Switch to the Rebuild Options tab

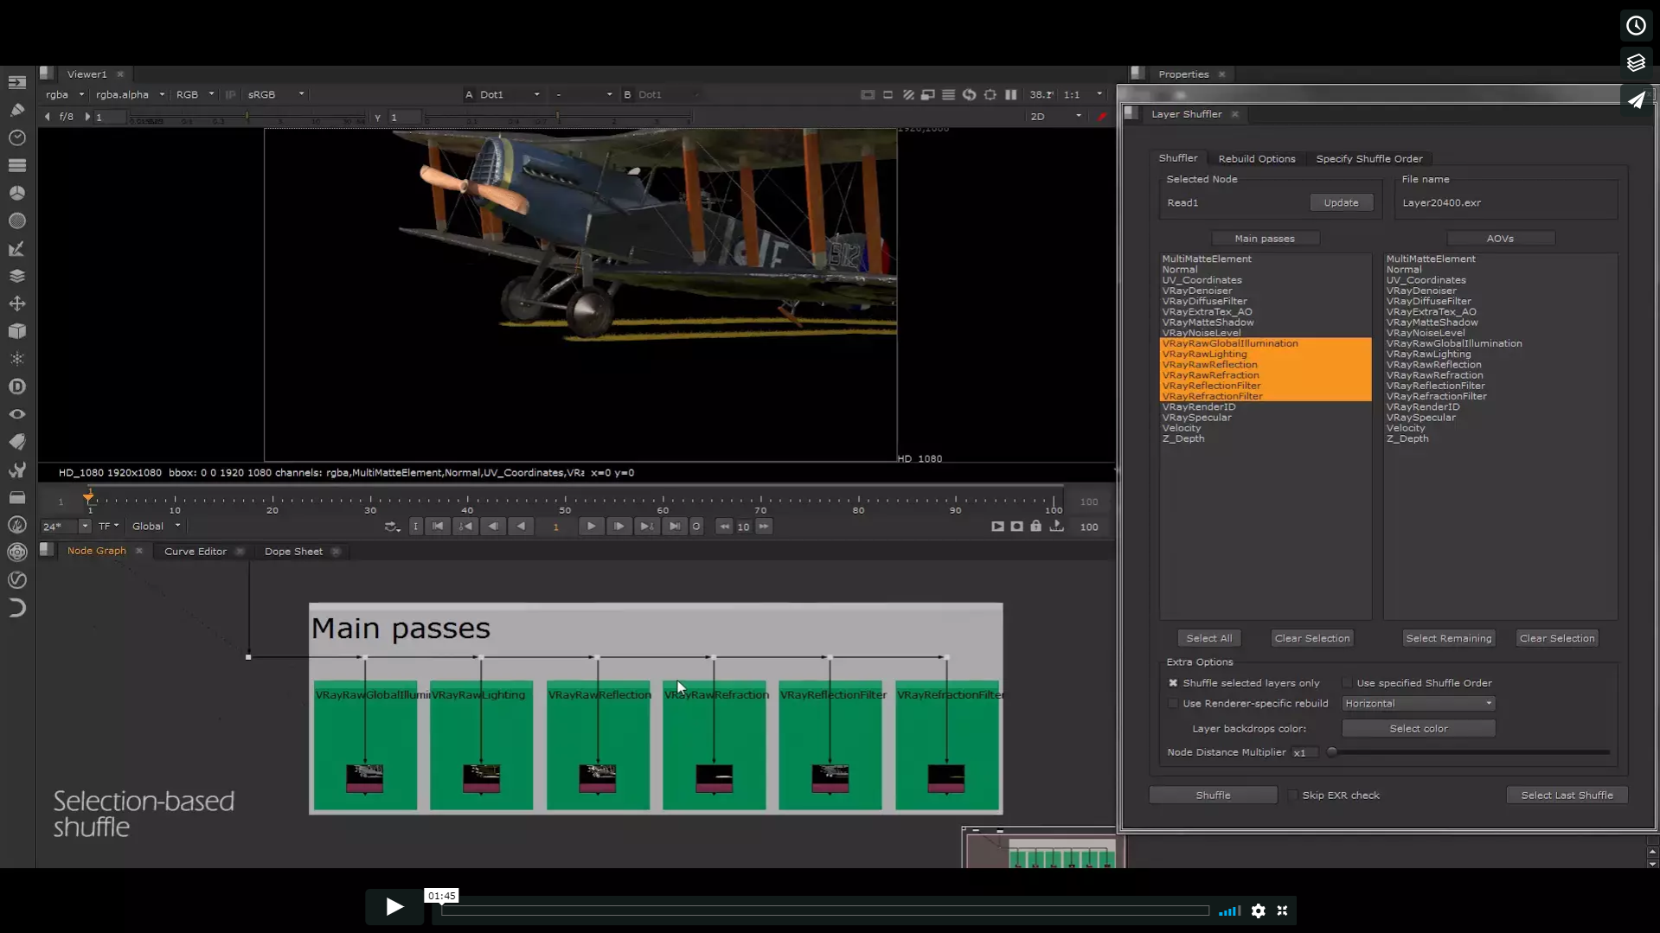[1256, 158]
